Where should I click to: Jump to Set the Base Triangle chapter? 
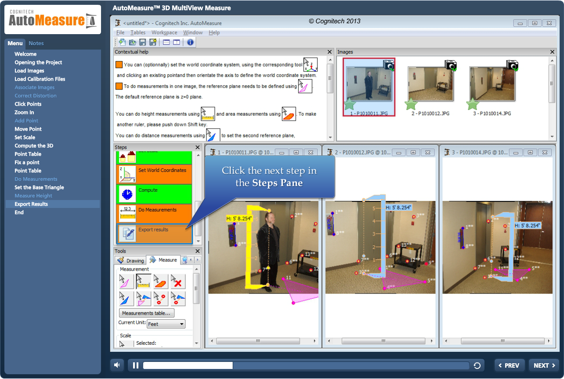[x=39, y=187]
